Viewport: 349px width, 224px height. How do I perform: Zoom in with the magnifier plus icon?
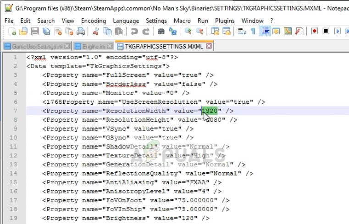click(x=188, y=32)
